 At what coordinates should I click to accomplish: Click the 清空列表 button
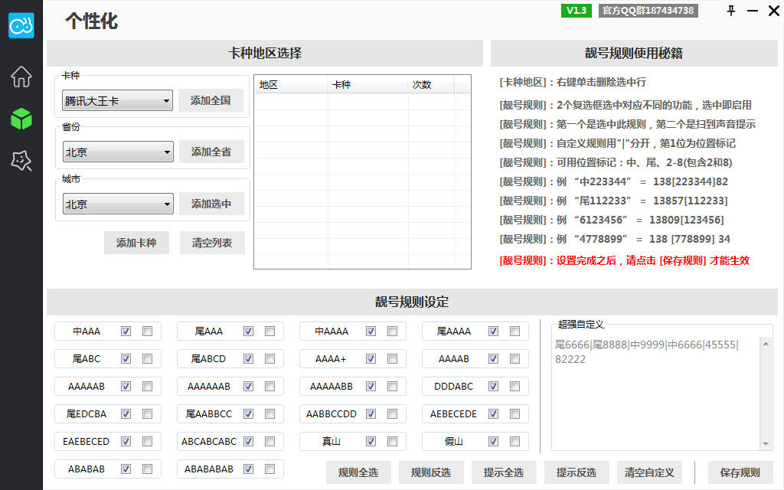[x=212, y=243]
